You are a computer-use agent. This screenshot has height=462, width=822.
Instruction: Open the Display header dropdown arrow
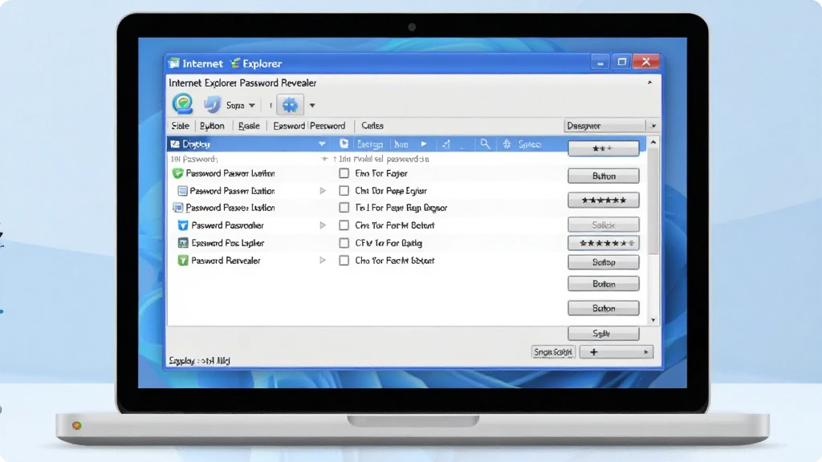tap(322, 144)
